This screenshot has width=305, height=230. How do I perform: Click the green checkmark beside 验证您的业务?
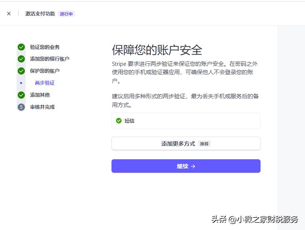[21, 47]
